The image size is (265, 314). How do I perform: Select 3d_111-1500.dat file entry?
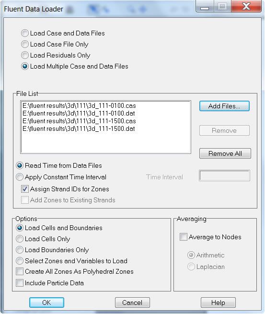79,129
